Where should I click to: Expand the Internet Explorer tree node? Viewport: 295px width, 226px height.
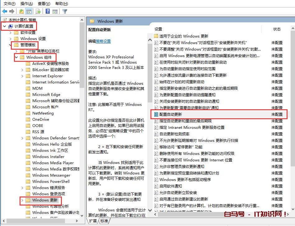(x=22, y=76)
